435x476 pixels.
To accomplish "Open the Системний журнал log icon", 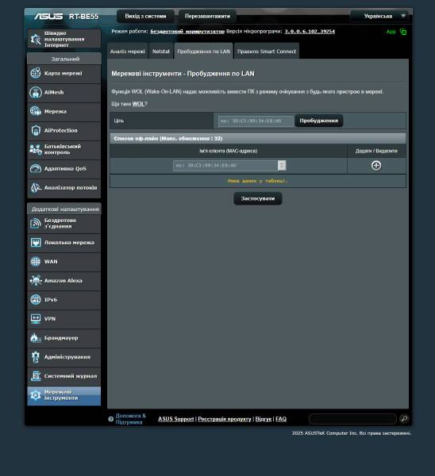I will pos(36,376).
